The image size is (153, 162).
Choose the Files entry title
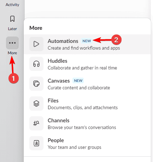coord(53,101)
